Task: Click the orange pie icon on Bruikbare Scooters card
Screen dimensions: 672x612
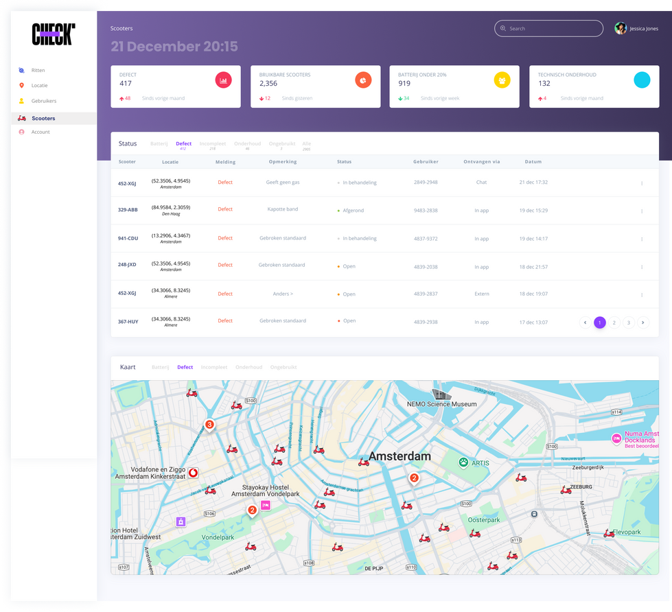Action: [363, 80]
